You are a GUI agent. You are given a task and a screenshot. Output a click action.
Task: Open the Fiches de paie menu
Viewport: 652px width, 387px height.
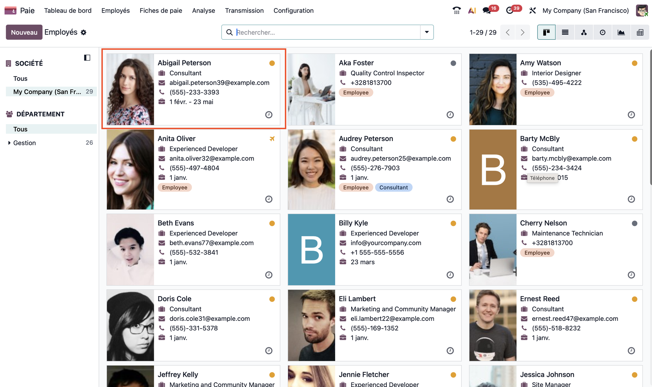point(161,11)
